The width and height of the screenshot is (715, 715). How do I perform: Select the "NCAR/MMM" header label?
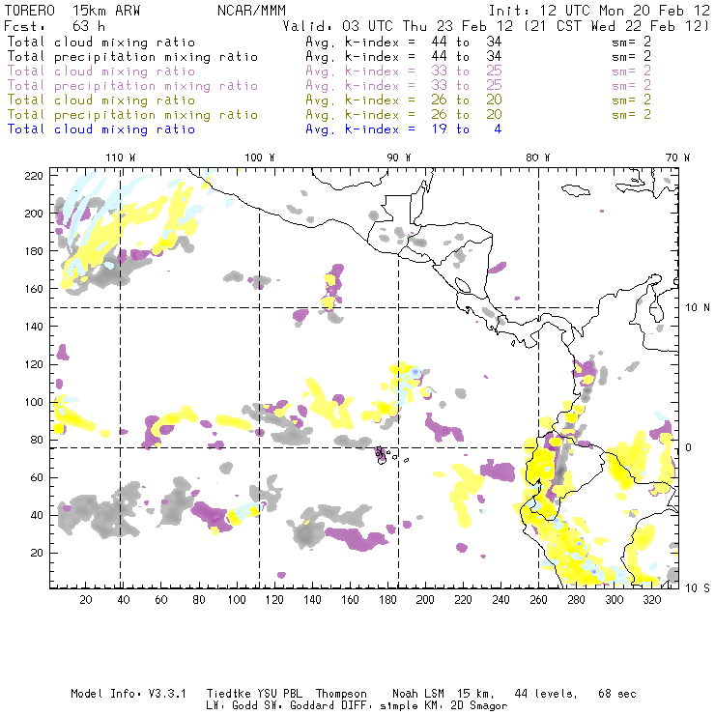pos(251,11)
